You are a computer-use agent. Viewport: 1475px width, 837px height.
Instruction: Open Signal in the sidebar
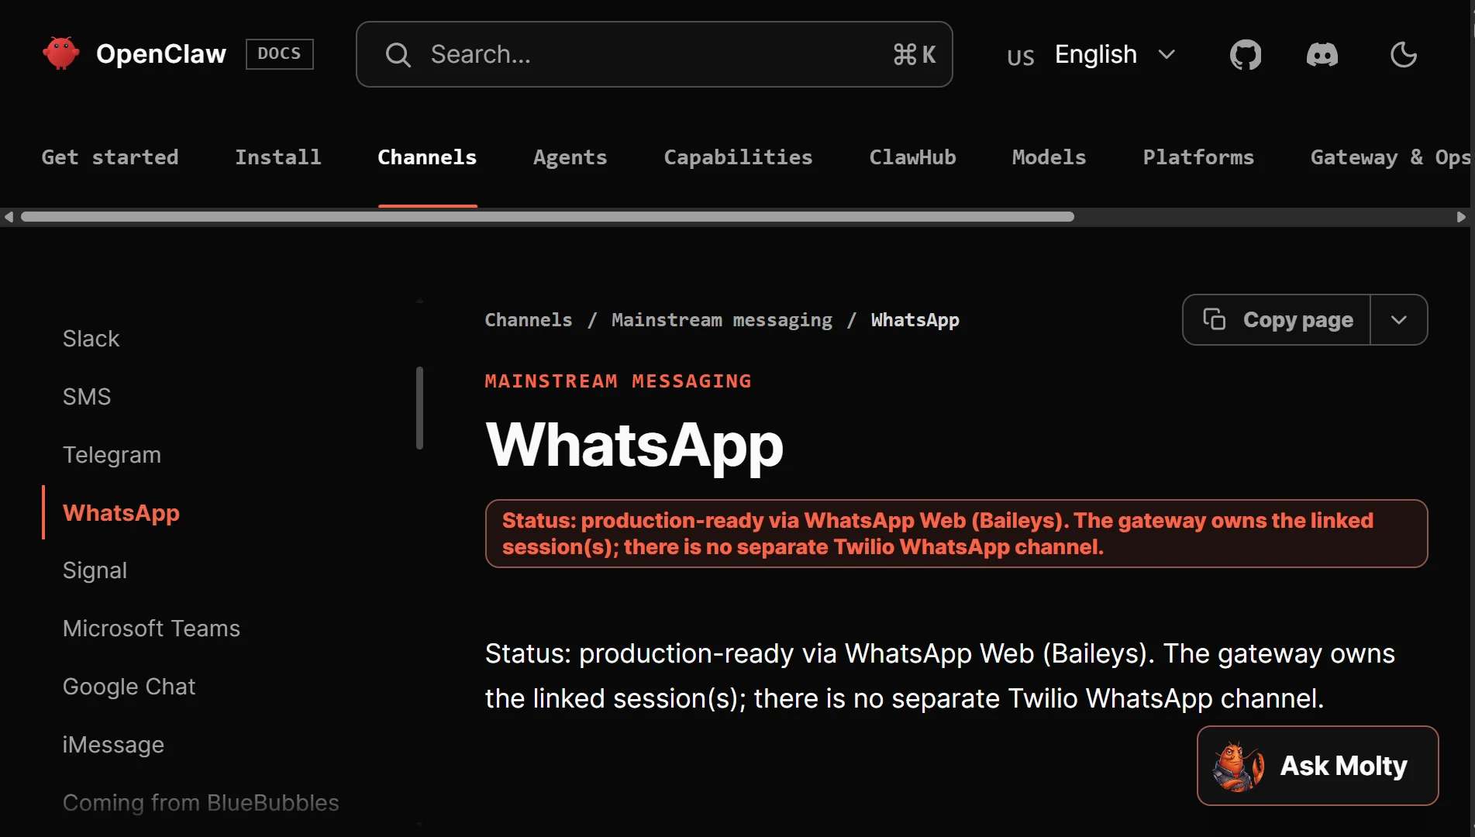click(x=95, y=570)
